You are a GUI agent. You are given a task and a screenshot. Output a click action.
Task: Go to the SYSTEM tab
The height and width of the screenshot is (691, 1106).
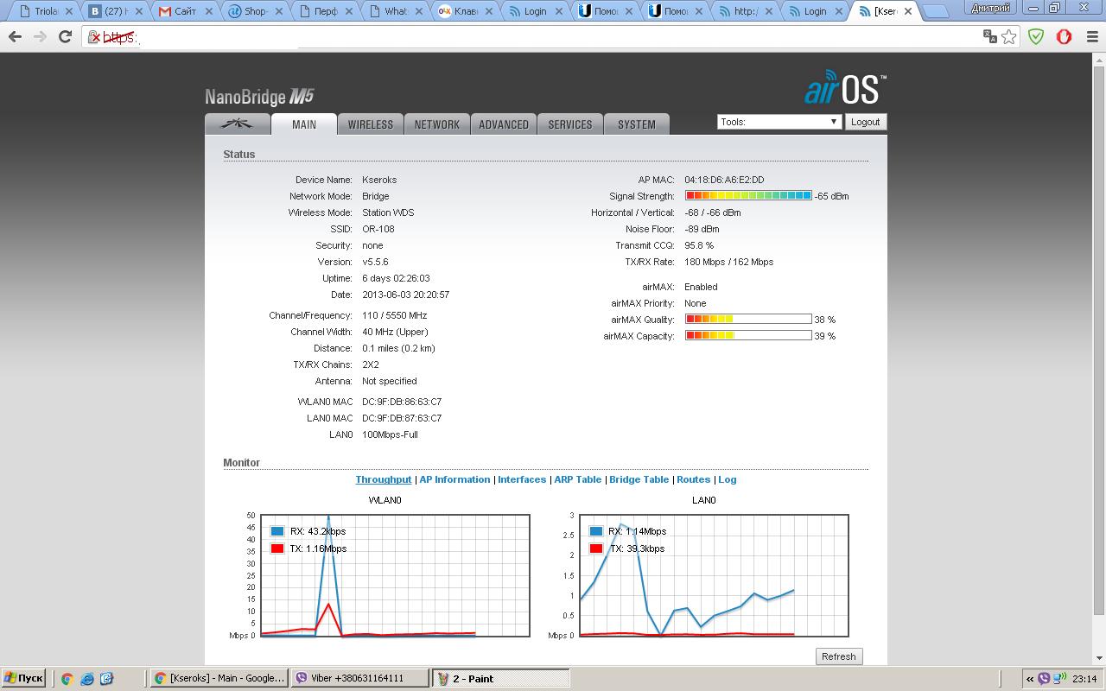(637, 124)
